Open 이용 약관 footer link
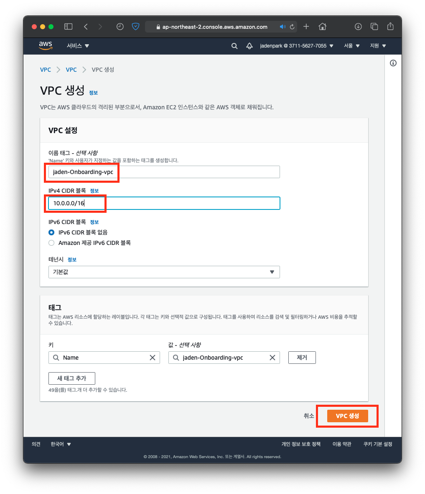Screen dimensions: 425x494 click(x=342, y=444)
